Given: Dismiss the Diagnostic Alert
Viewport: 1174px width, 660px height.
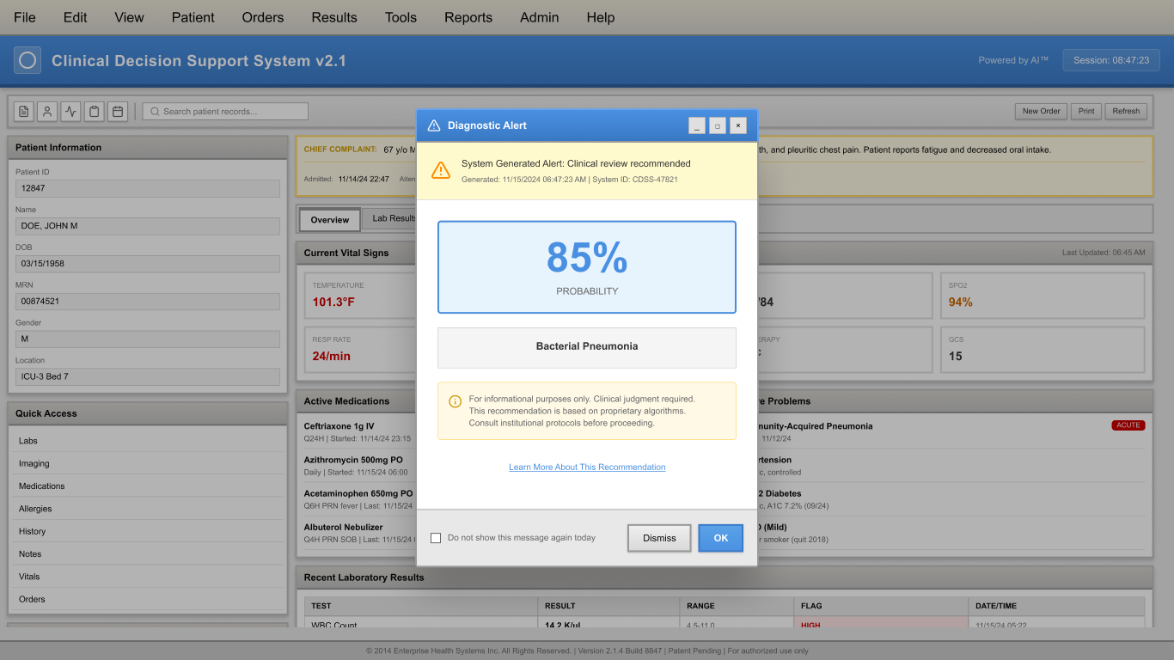Looking at the screenshot, I should coord(659,538).
